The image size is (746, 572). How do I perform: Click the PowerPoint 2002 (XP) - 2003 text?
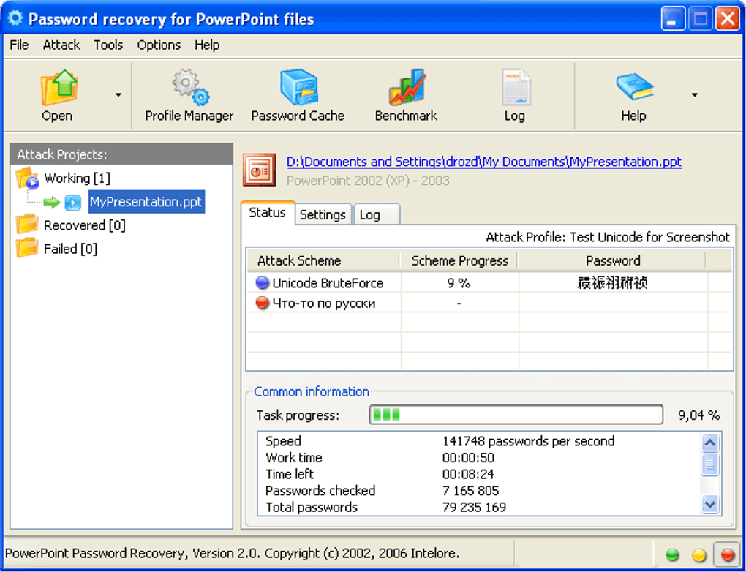pos(368,181)
